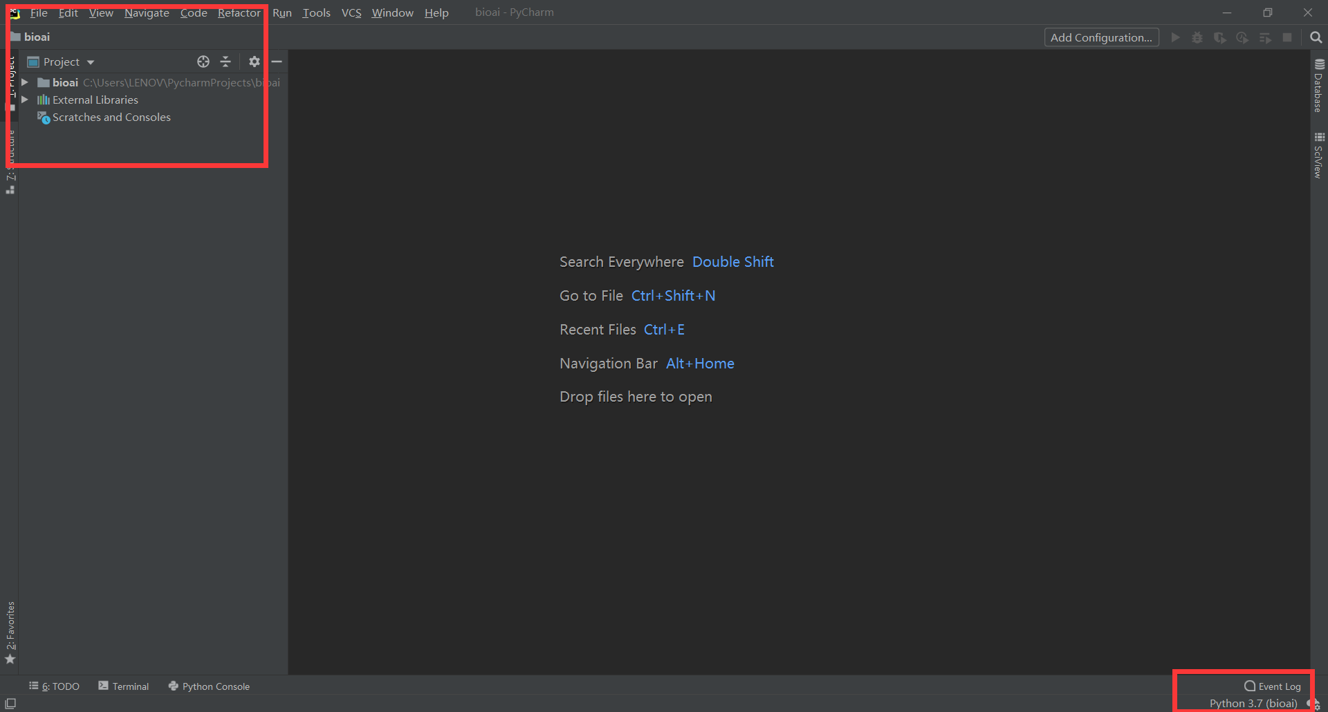Click the Debug bug icon
This screenshot has height=712, width=1328.
point(1197,37)
